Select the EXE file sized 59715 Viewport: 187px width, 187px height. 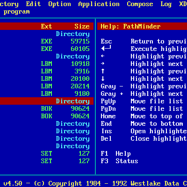pyautogui.click(x=47, y=41)
